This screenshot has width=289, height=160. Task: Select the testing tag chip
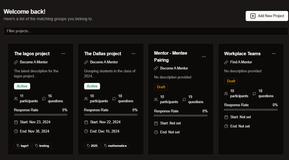pyautogui.click(x=42, y=146)
